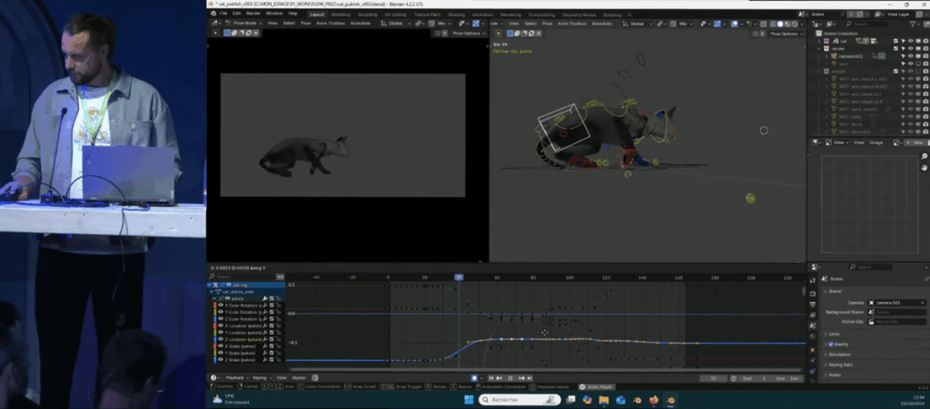Open the Window menu
Screen dimensions: 930x409
pyautogui.click(x=274, y=13)
